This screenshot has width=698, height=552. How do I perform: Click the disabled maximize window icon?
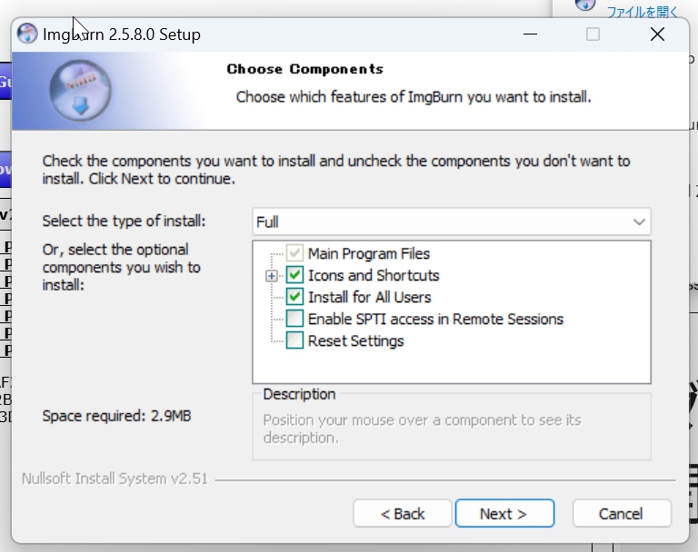click(593, 34)
